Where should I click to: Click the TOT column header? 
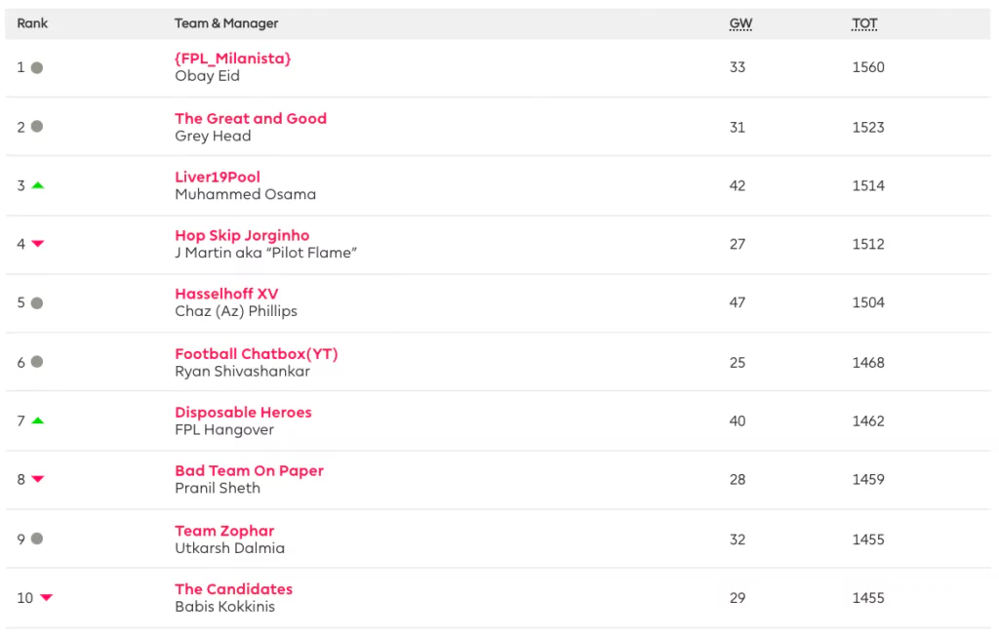[x=864, y=23]
